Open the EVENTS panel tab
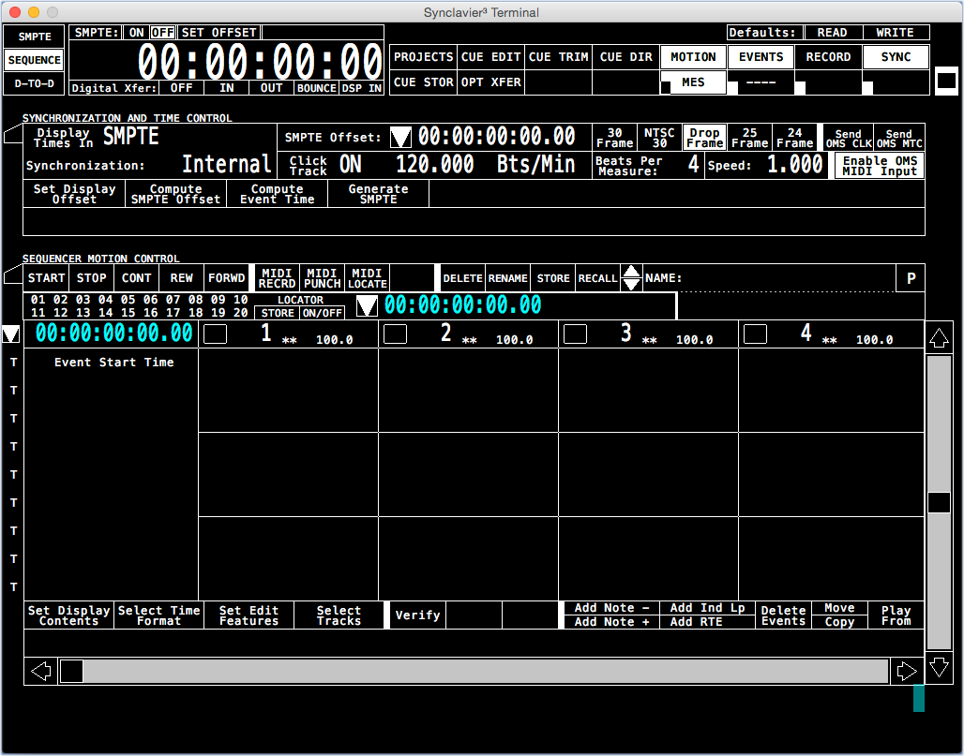This screenshot has height=756, width=964. (761, 57)
